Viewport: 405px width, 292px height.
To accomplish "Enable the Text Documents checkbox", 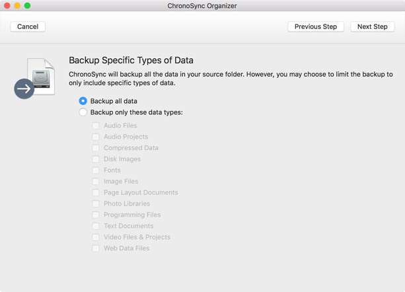I will [x=96, y=226].
